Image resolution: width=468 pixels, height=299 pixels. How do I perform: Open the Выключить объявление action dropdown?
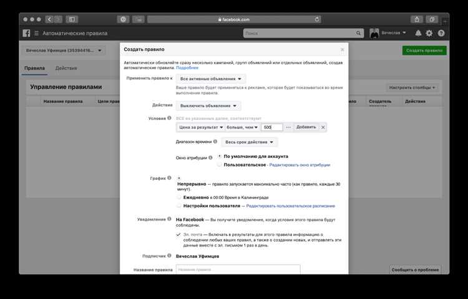pyautogui.click(x=208, y=105)
